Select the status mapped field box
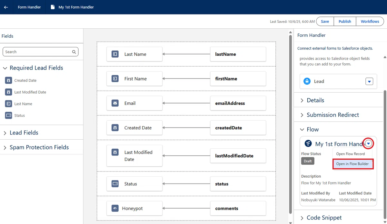Image resolution: width=387 pixels, height=224 pixels. [x=238, y=184]
